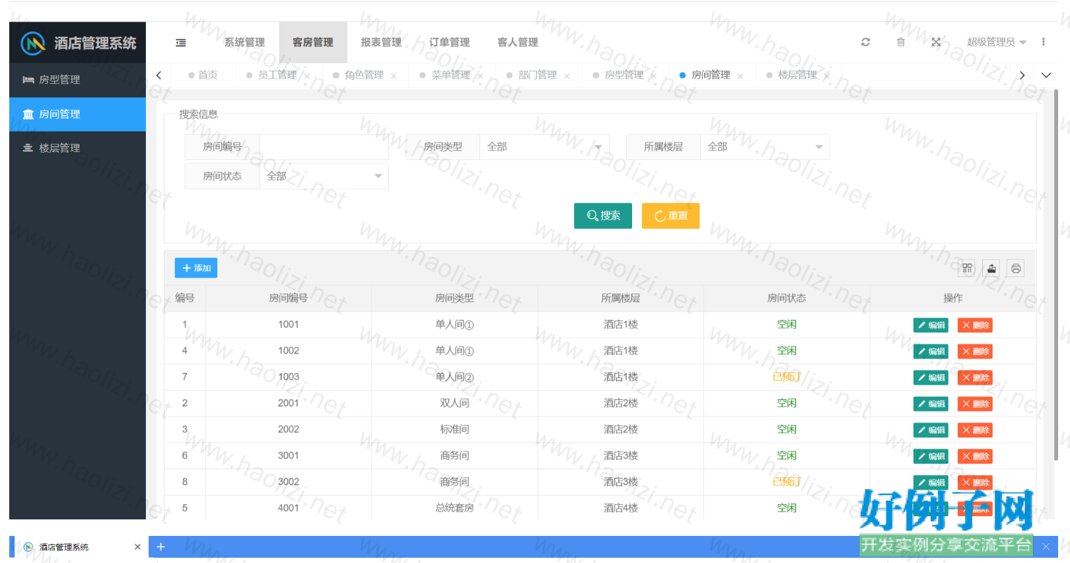This screenshot has height=563, width=1070.
Task: Open the 楼层管理 sidebar item
Action: pos(59,148)
